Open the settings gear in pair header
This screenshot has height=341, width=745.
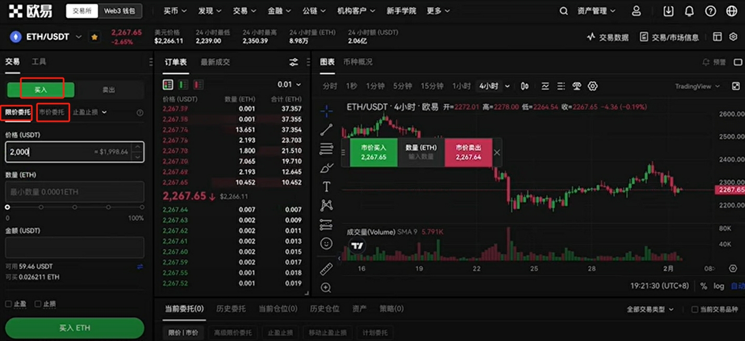tap(734, 37)
